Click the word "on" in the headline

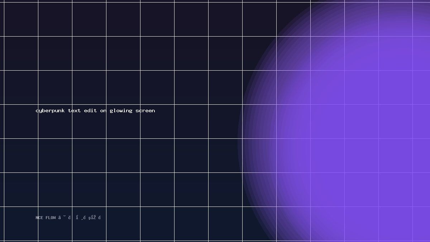click(104, 111)
